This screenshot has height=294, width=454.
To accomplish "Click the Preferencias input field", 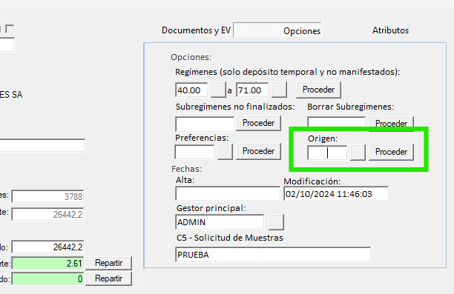I will point(195,152).
